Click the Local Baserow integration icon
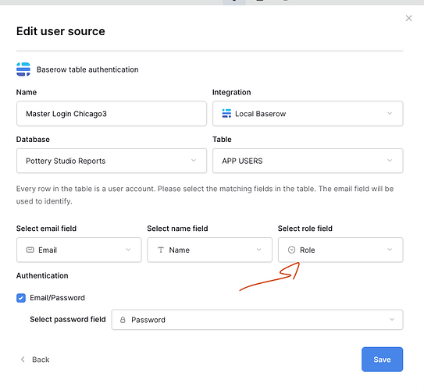The width and height of the screenshot is (424, 390). click(x=226, y=113)
